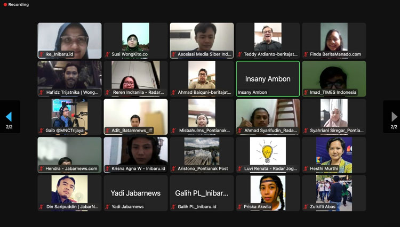400x227 pixels.
Task: Select the Imad_TIMES Indonesia video tile
Action: tap(334, 79)
